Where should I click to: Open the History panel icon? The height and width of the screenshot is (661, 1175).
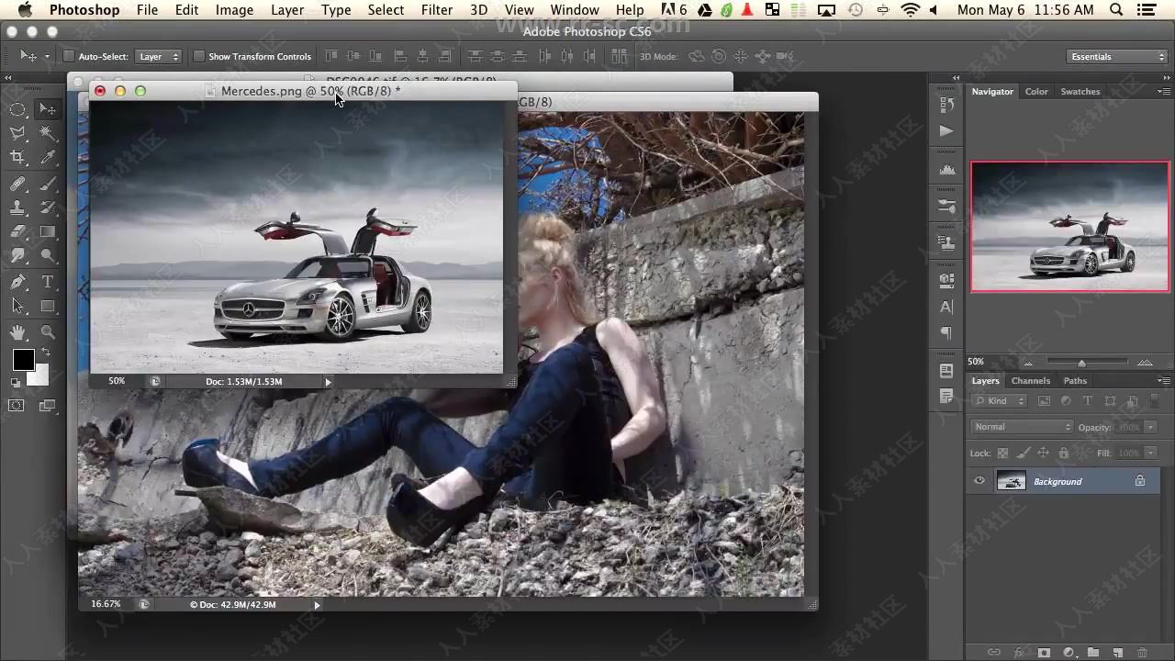946,106
